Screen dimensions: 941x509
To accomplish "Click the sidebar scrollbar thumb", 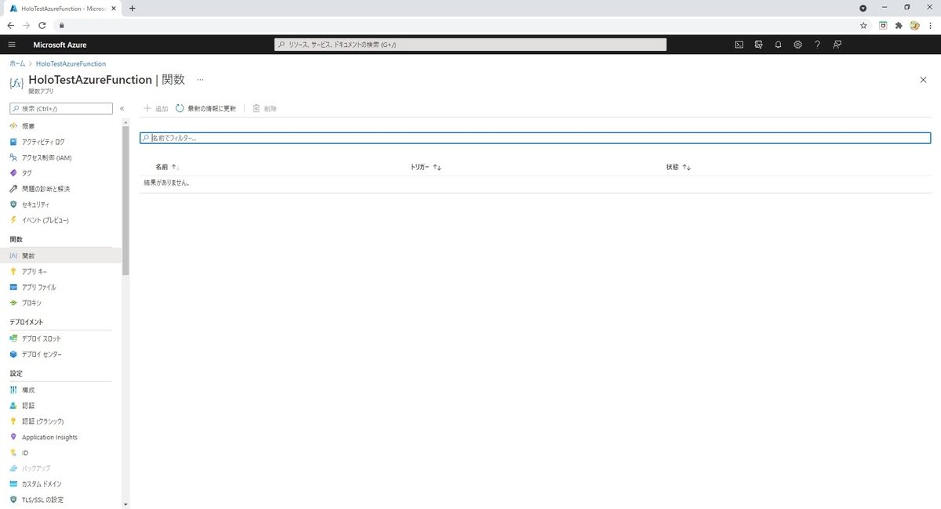I will coord(125,200).
